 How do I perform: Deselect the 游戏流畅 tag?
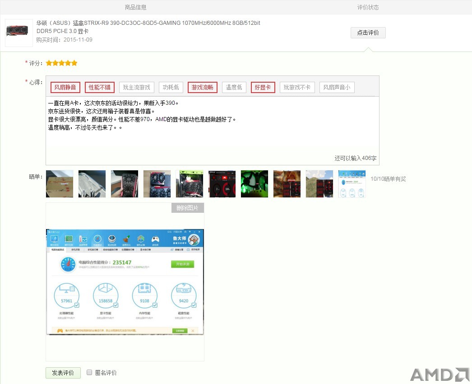202,87
